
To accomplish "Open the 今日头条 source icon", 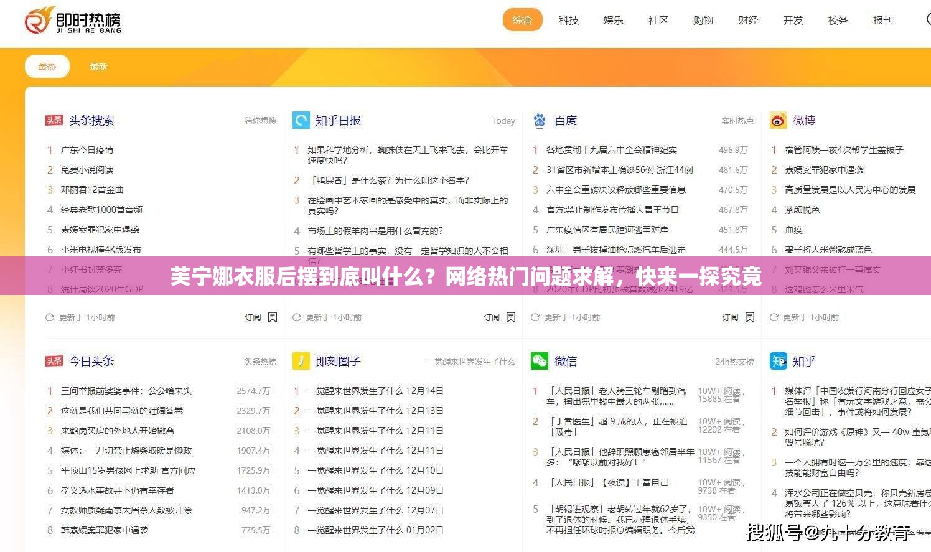I will coord(54,361).
